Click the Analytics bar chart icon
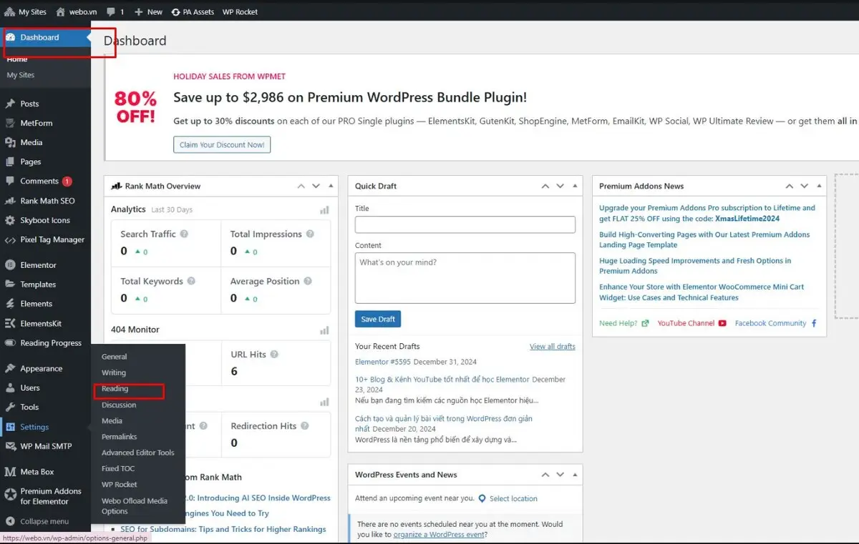This screenshot has width=859, height=544. [x=324, y=209]
